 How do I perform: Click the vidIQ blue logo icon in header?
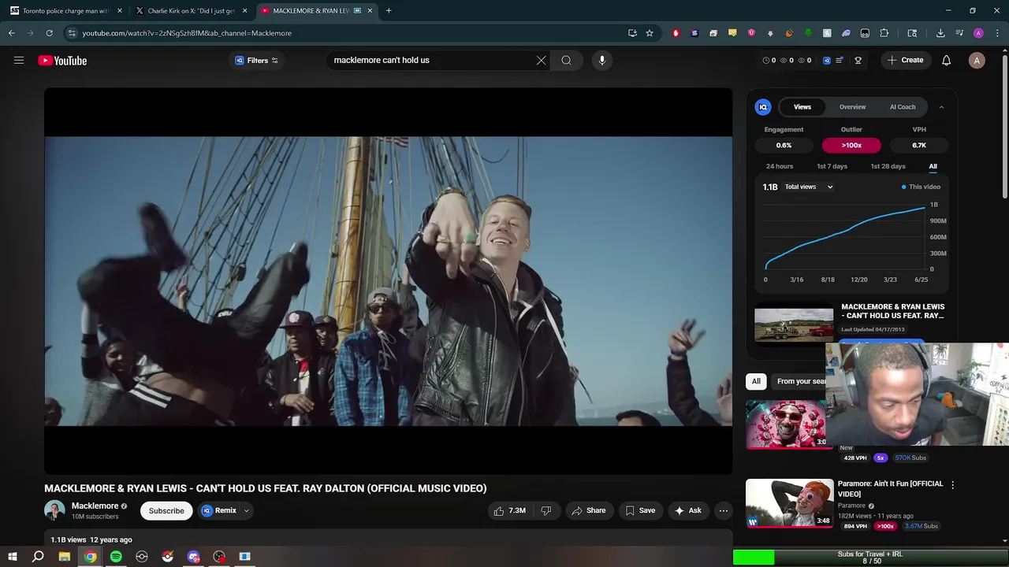(827, 60)
